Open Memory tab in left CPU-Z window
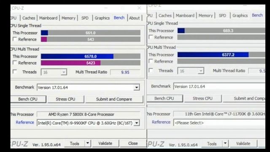The width and height of the screenshot is (270, 152). [68, 18]
